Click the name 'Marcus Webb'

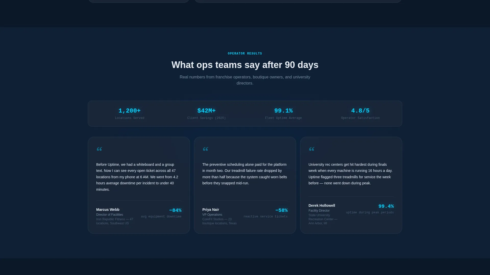(108, 210)
